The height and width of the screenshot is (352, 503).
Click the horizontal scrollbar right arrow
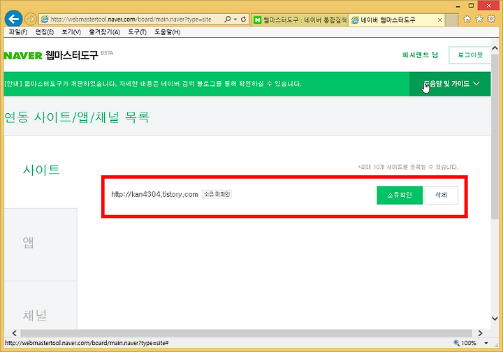(x=480, y=333)
